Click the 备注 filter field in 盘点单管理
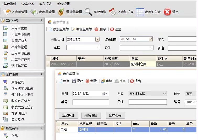This screenshot has width=198, height=140. pyautogui.click(x=182, y=48)
